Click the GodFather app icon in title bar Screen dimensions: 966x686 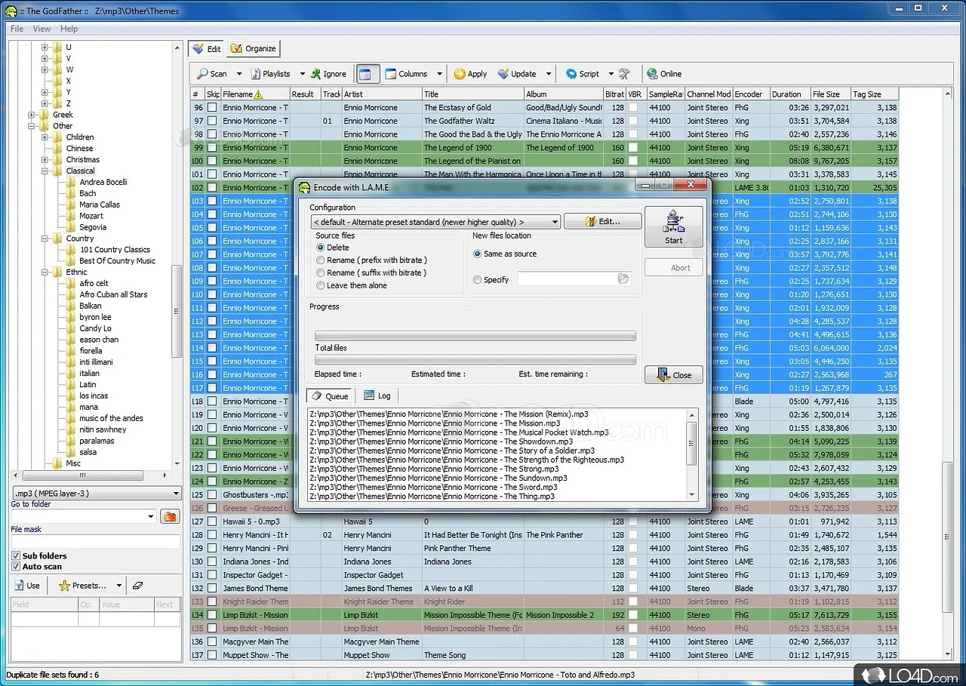pyautogui.click(x=11, y=11)
